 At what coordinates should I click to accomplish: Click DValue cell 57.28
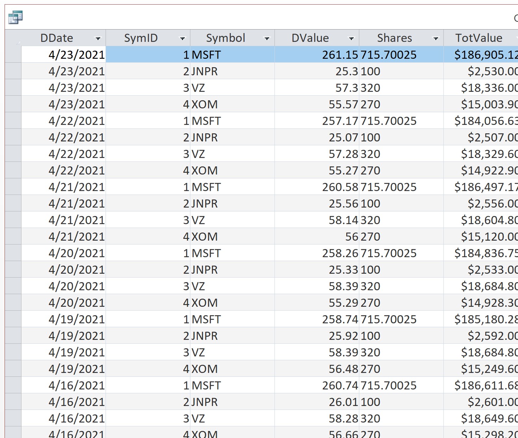[x=317, y=154]
